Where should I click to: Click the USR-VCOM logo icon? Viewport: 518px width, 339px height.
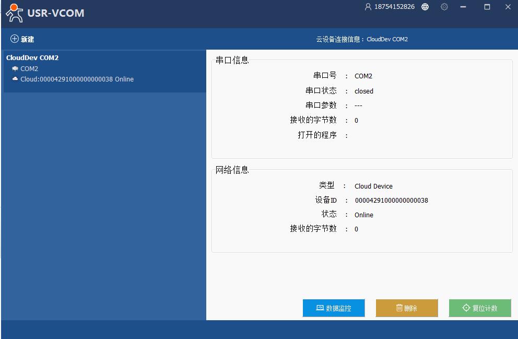click(x=14, y=13)
